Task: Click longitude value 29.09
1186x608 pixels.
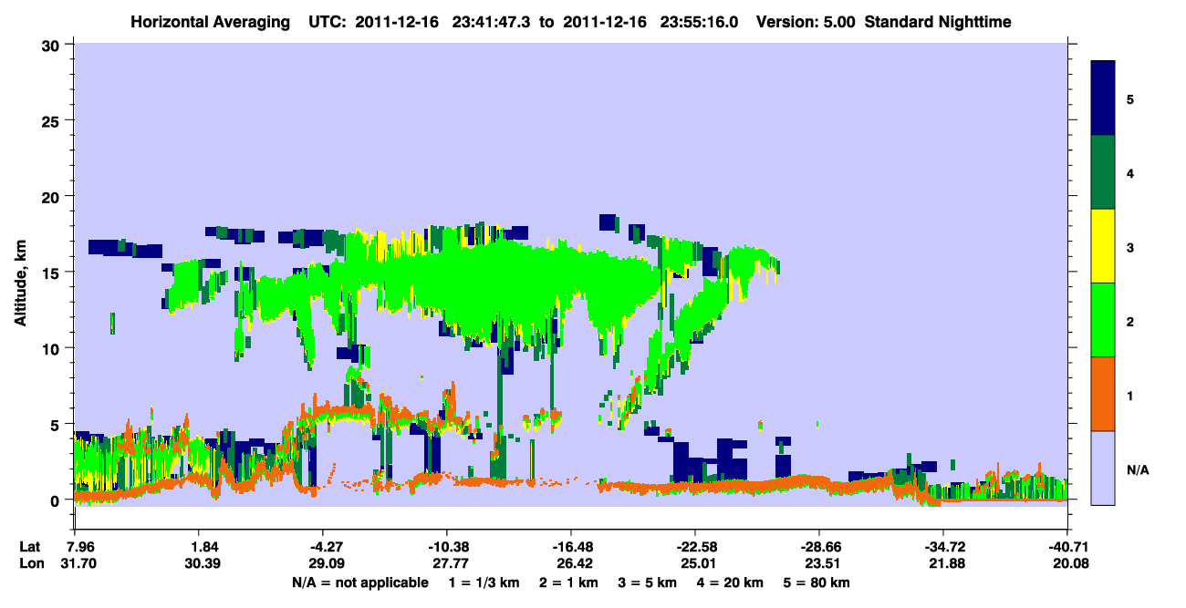Action: pos(327,563)
